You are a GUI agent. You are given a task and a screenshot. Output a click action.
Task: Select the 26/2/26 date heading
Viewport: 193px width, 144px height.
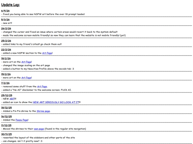tap(6, 28)
